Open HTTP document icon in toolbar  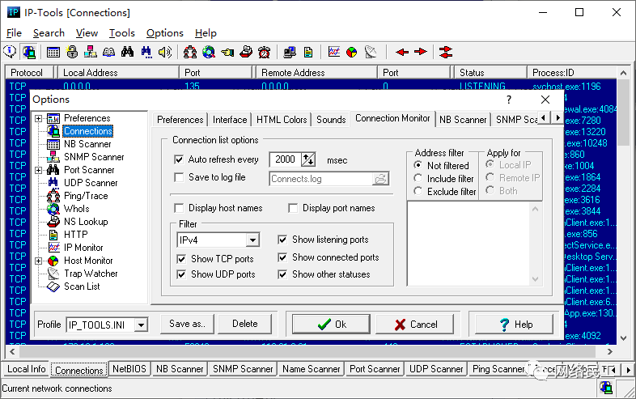(308, 52)
